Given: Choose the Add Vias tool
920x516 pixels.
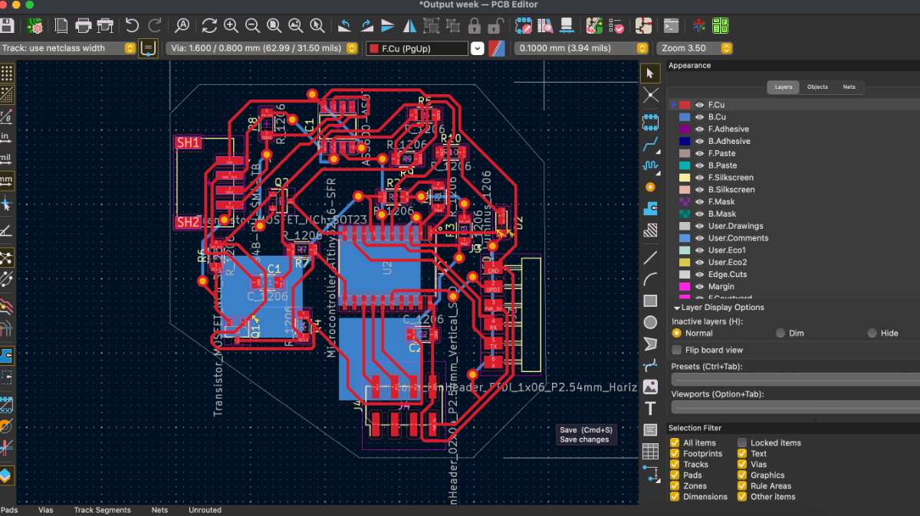Looking at the screenshot, I should tap(650, 187).
